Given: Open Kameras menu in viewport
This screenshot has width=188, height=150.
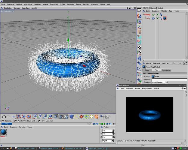Looking at the screenshot, I should pos(17,8).
